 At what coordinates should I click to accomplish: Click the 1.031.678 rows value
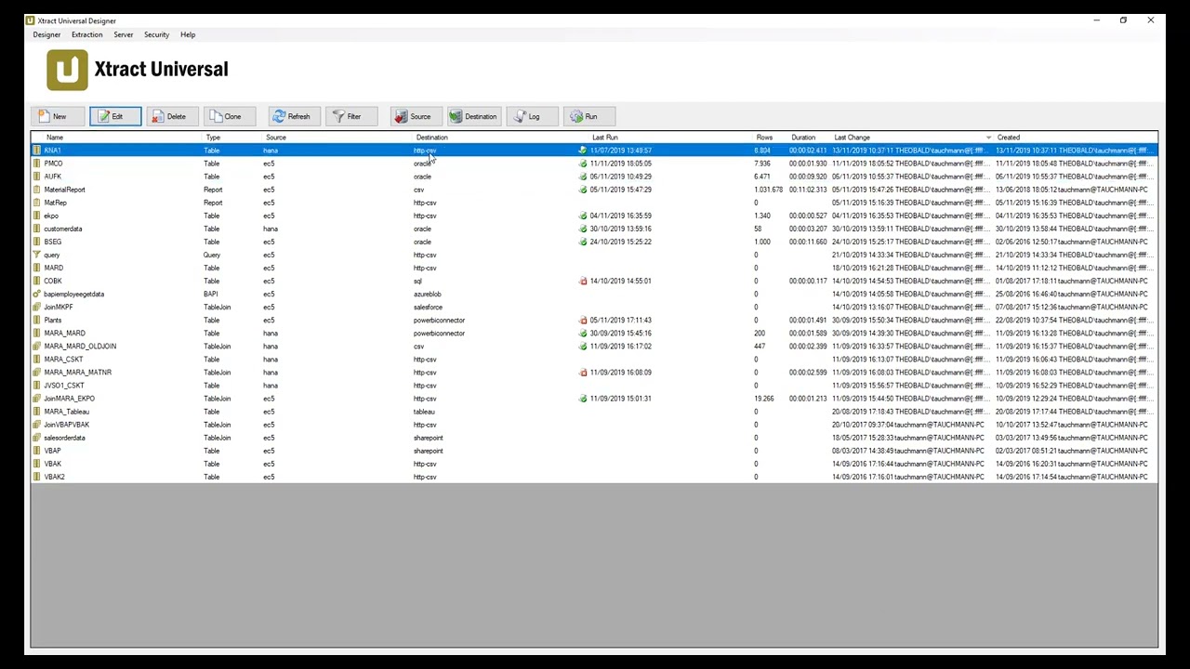tap(769, 190)
